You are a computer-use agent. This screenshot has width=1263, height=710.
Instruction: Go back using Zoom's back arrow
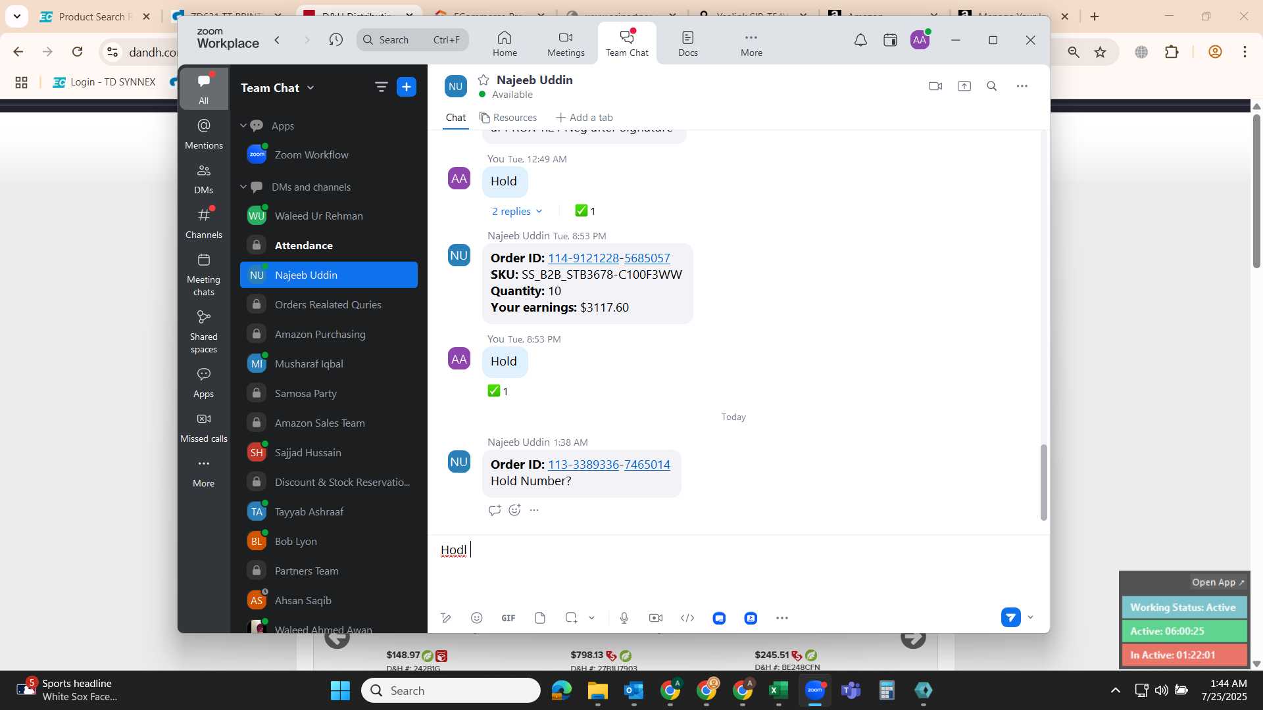[x=278, y=40]
